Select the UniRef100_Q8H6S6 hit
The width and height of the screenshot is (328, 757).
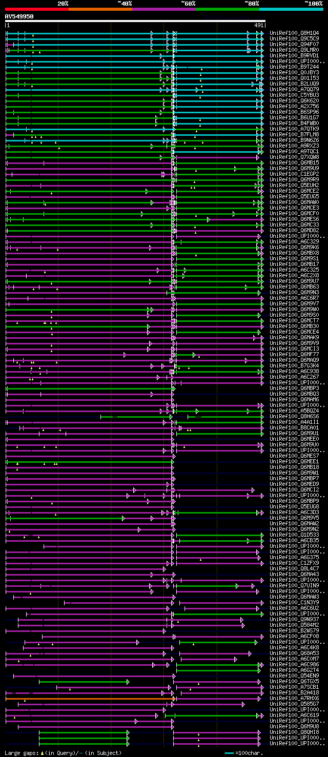coord(294,416)
